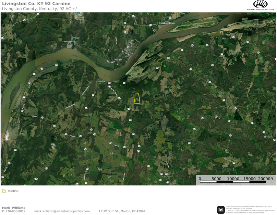Click the 20000ft mark on scale bar
Viewport: 277px width, 215px height.
click(266, 179)
